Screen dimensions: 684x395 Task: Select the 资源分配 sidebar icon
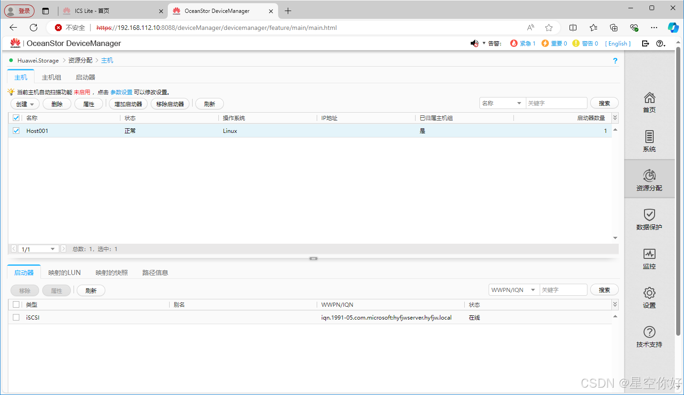click(649, 180)
